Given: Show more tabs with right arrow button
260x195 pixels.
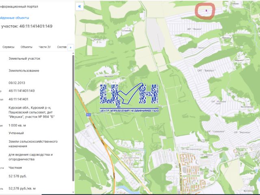Looking at the screenshot, I should tap(71, 48).
